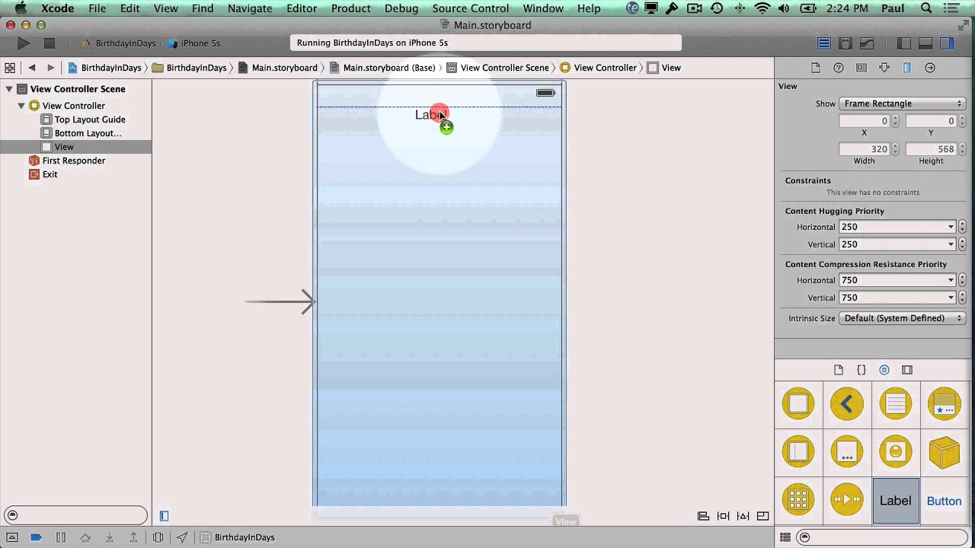Toggle the Debug area visibility
Screen dimensions: 975x548
click(x=925, y=43)
